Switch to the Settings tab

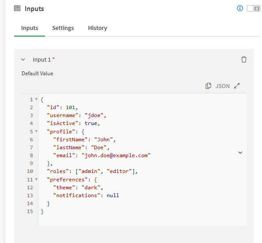click(63, 28)
